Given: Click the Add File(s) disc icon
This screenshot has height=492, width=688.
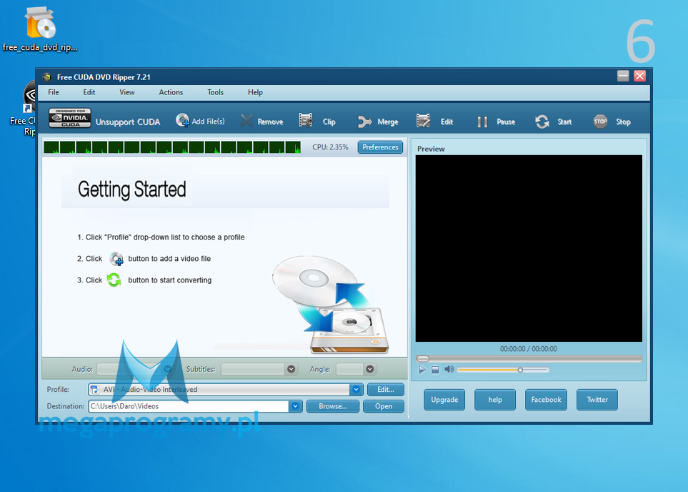Looking at the screenshot, I should click(182, 120).
